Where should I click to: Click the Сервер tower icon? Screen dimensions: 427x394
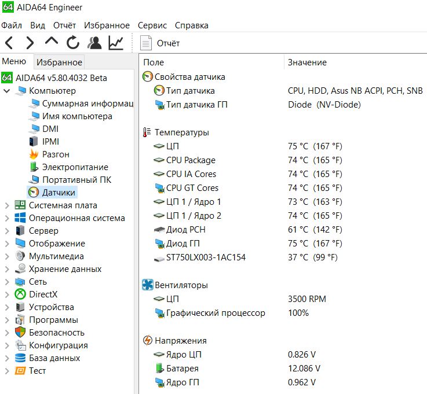pyautogui.click(x=20, y=231)
